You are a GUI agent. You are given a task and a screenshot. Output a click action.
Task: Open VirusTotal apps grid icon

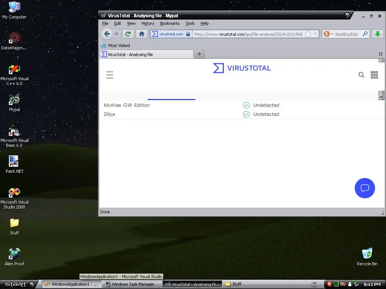pyautogui.click(x=374, y=75)
